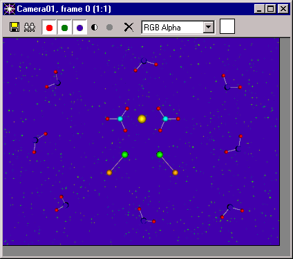Click the yellow sphere in the render
The width and height of the screenshot is (293, 259).
[x=142, y=119]
